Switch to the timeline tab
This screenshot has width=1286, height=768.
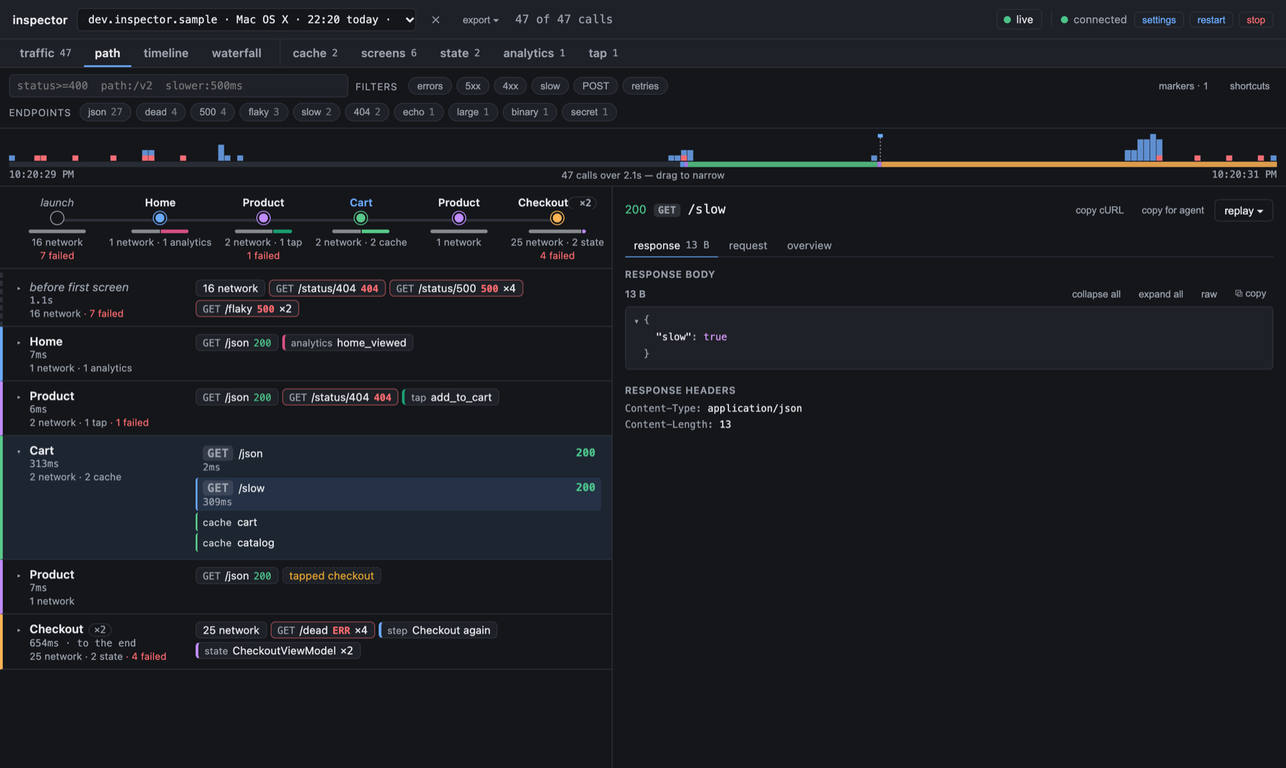click(166, 53)
